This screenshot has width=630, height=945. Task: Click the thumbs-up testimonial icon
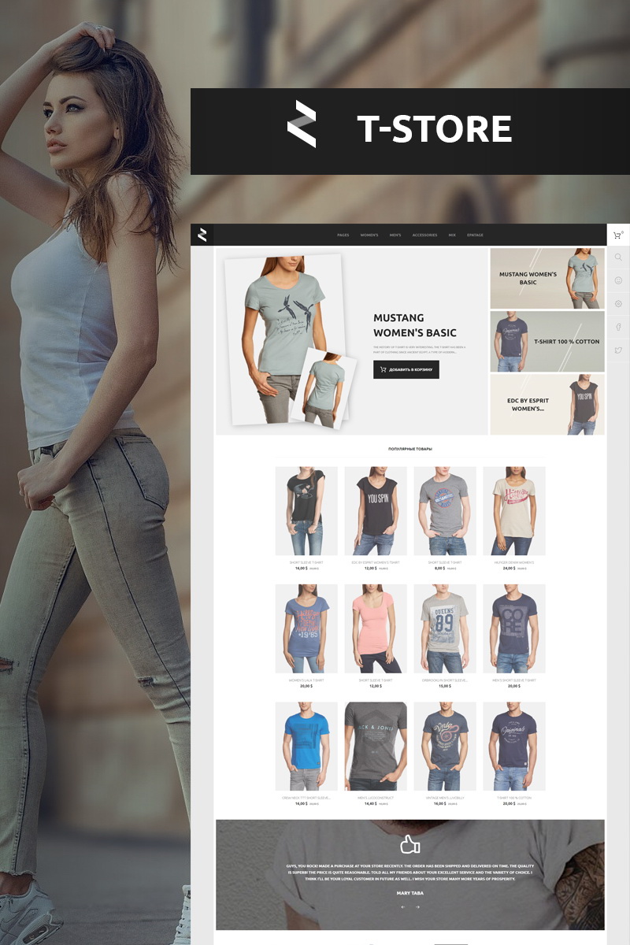[x=409, y=845]
